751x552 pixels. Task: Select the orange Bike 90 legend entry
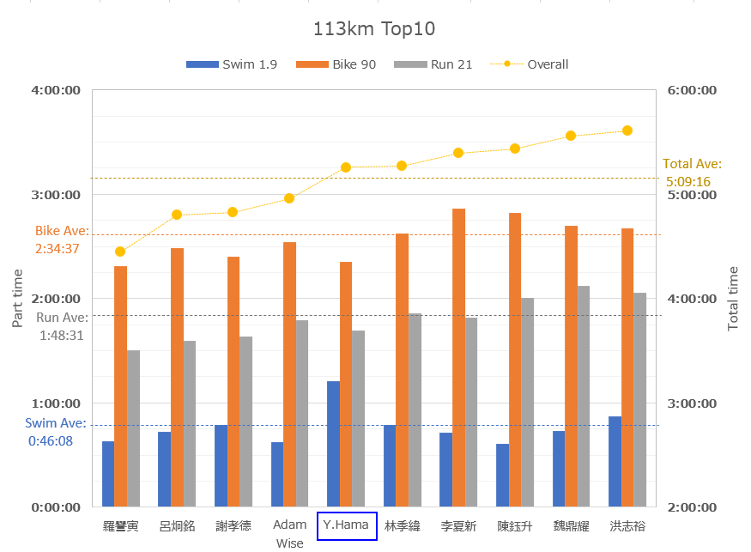coord(336,64)
